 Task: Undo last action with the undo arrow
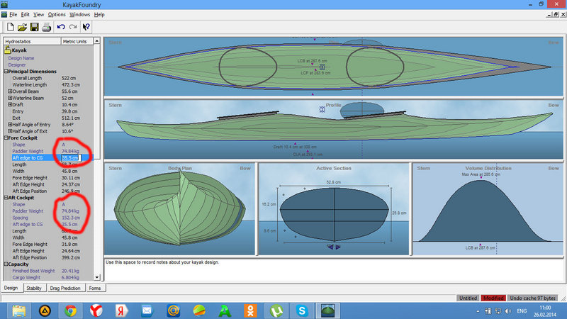point(61,27)
